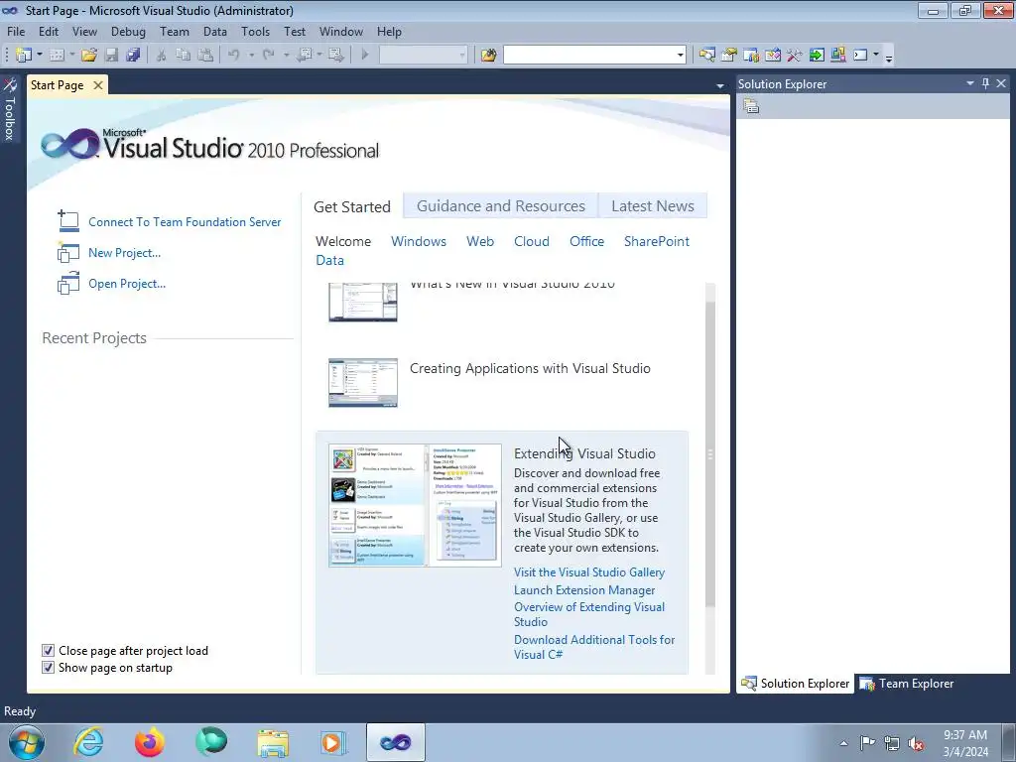1016x762 pixels.
Task: Click the Command Window toolbar icon
Action: coord(860,56)
